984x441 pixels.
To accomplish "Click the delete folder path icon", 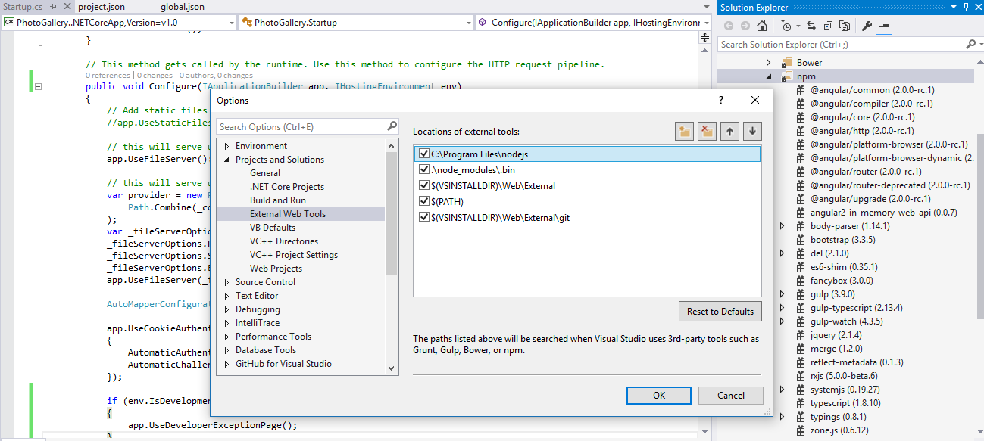I will 707,131.
